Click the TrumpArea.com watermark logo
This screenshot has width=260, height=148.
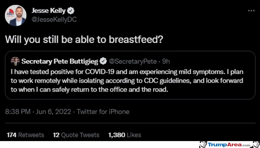pyautogui.click(x=229, y=145)
